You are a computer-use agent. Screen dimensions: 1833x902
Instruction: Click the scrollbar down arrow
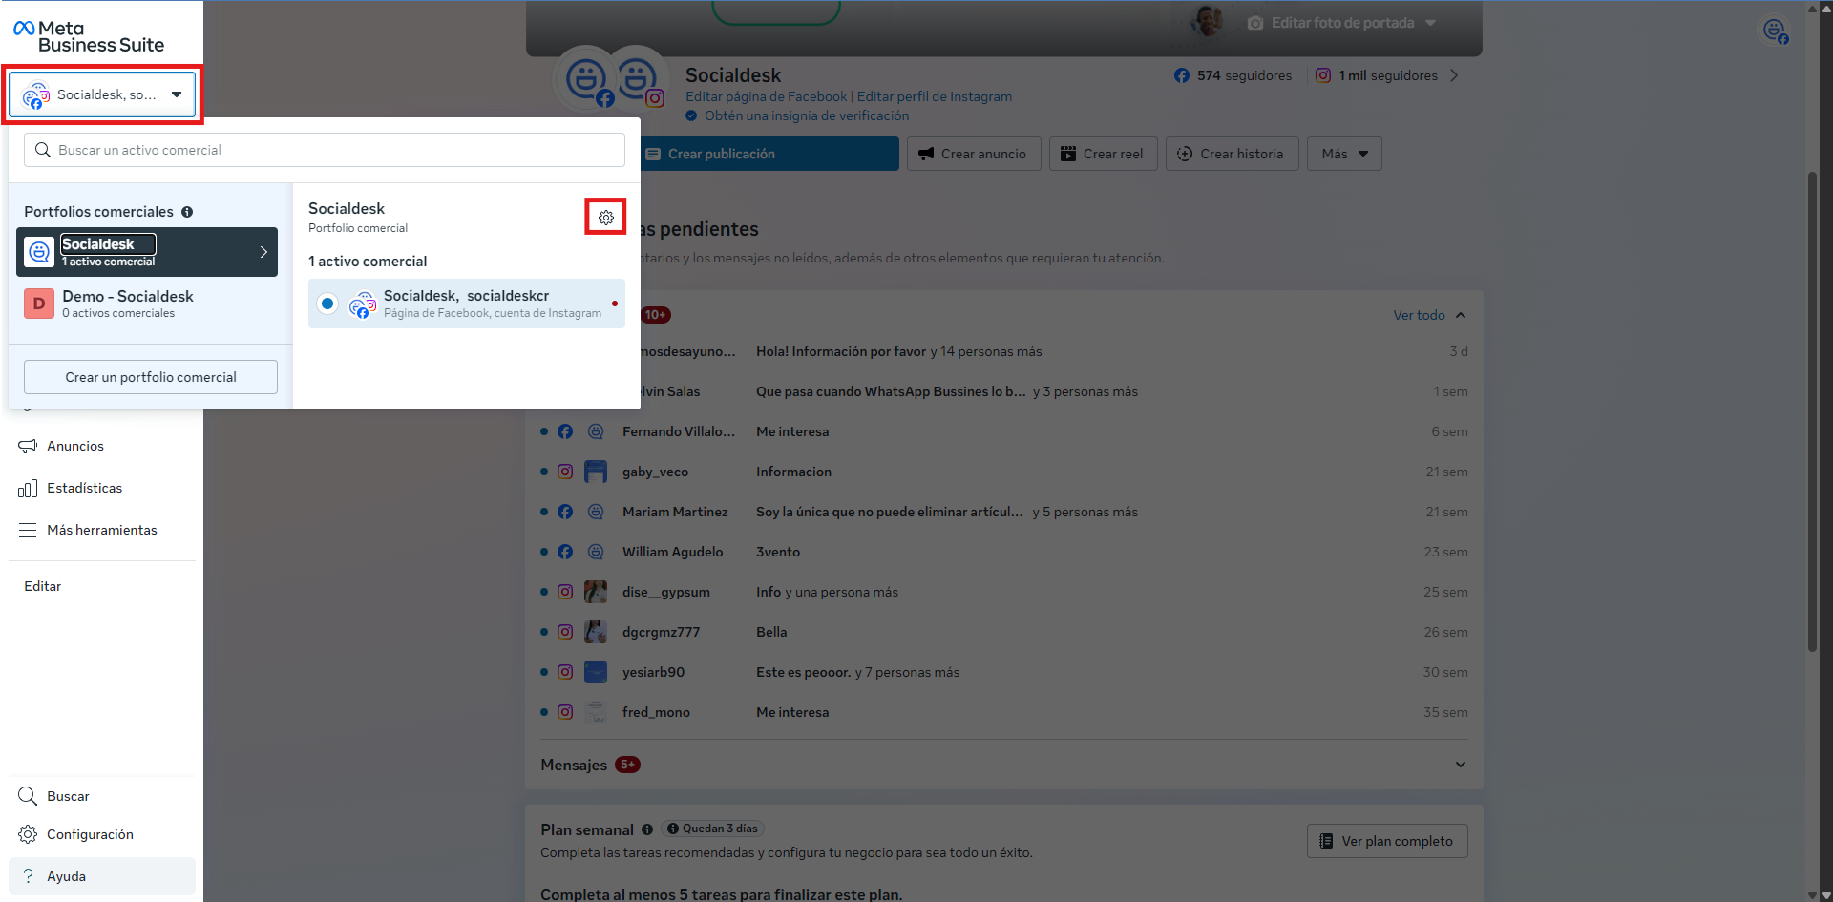[1812, 895]
